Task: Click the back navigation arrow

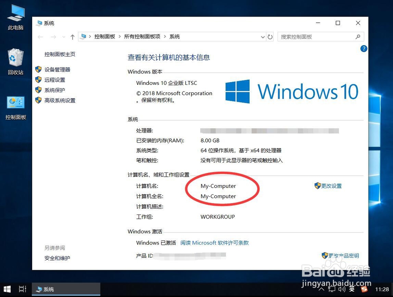Action: [x=40, y=37]
